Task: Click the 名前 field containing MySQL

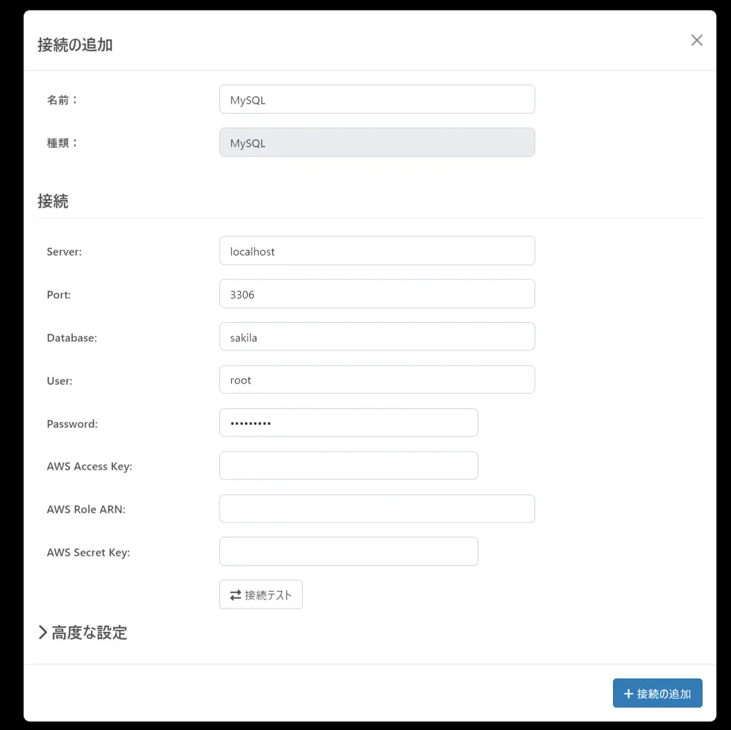Action: pyautogui.click(x=377, y=99)
